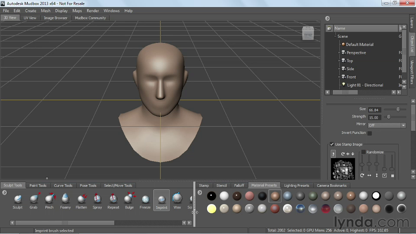Switch to the Paint Tools tab
The image size is (416, 234).
click(x=38, y=185)
